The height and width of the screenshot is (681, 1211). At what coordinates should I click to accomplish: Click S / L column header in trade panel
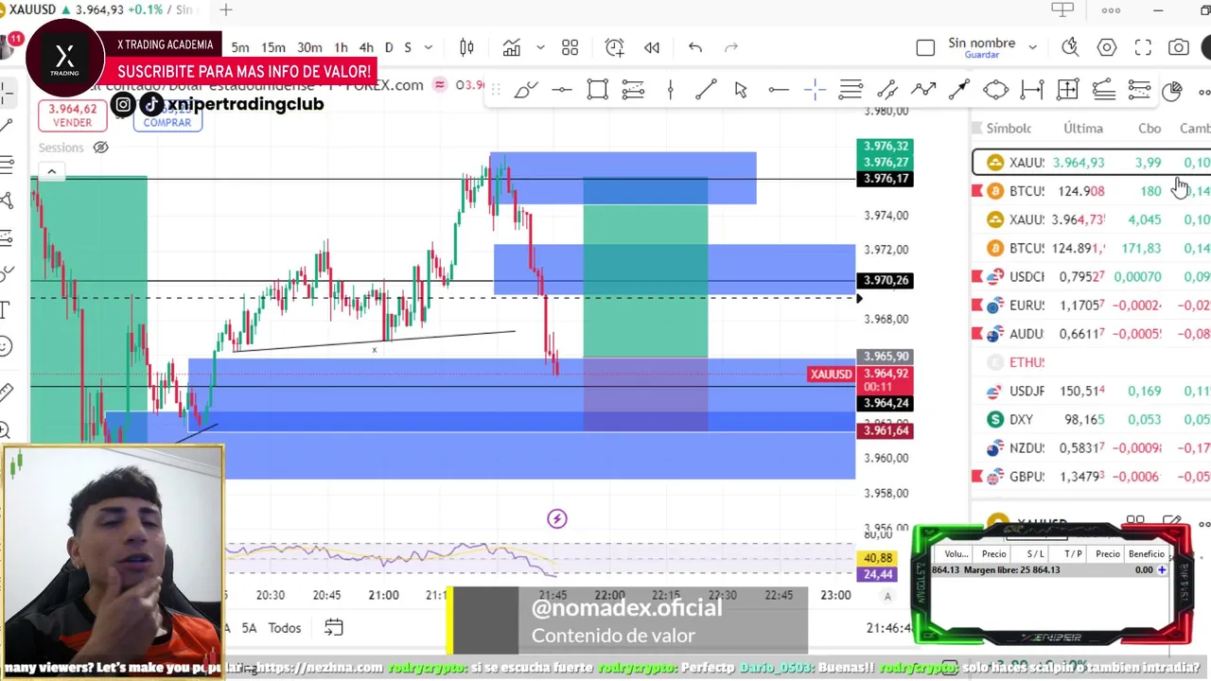1035,554
